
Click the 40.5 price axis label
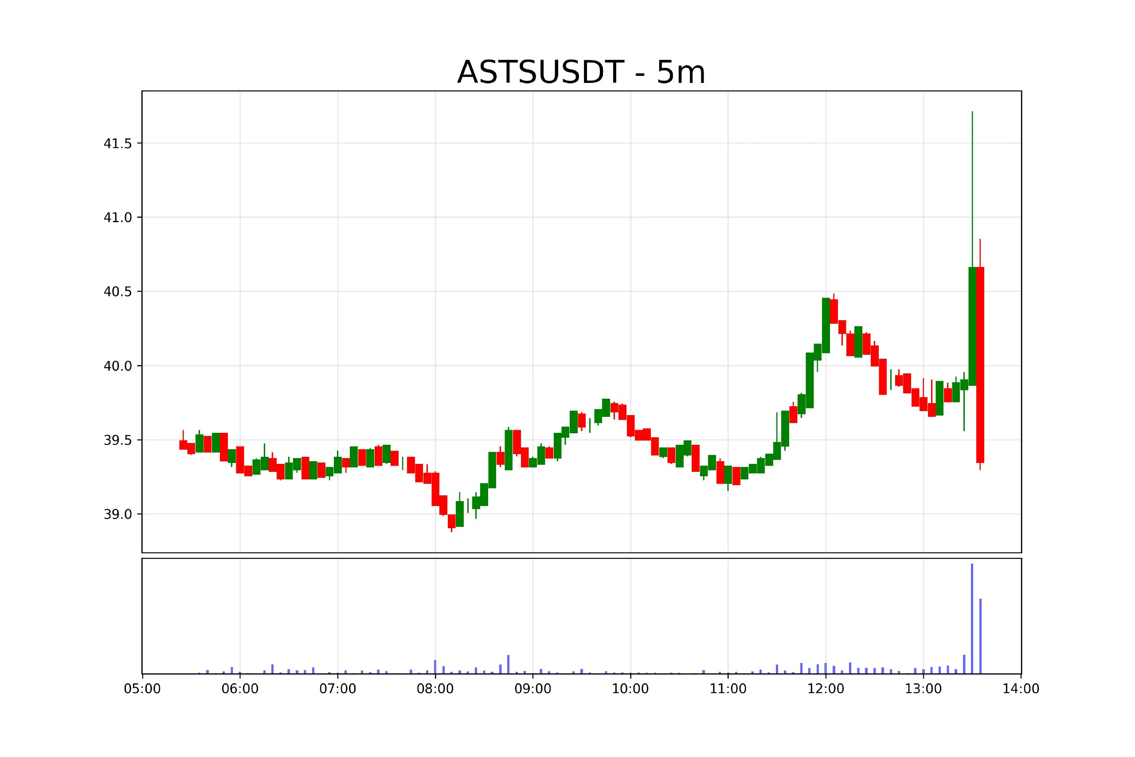[x=118, y=292]
